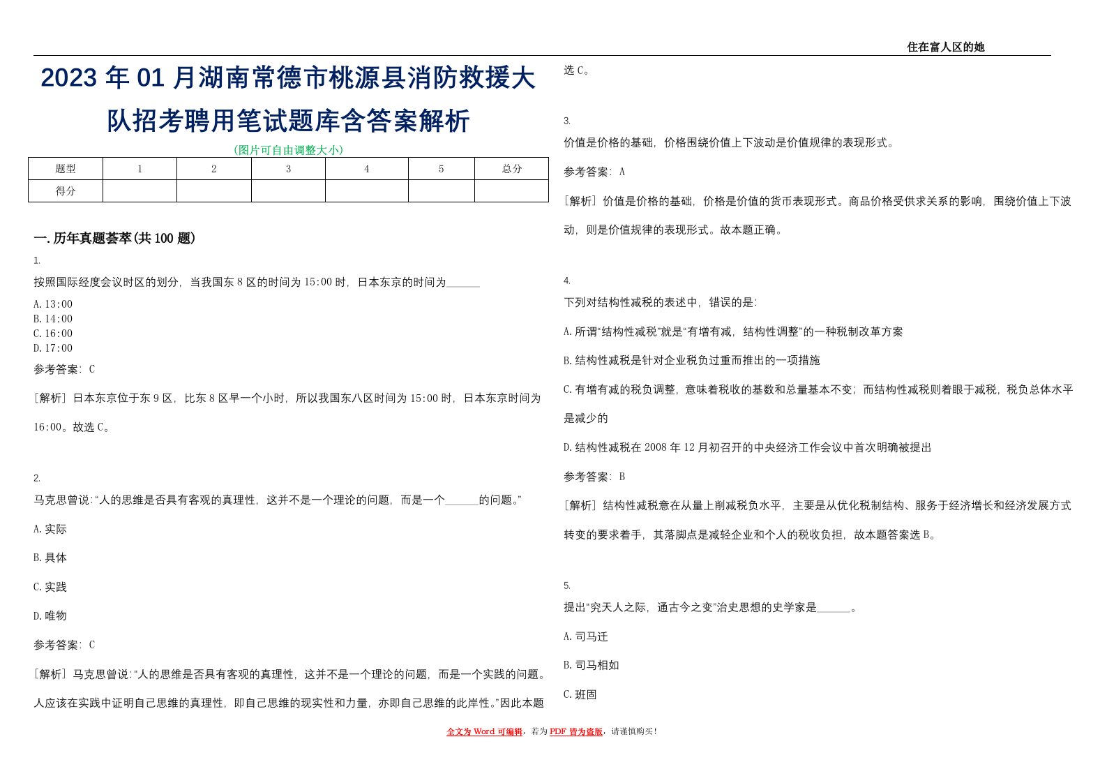The image size is (1107, 783).
Task: Click '参考答案: B' under question 4
Action: pyautogui.click(x=594, y=477)
